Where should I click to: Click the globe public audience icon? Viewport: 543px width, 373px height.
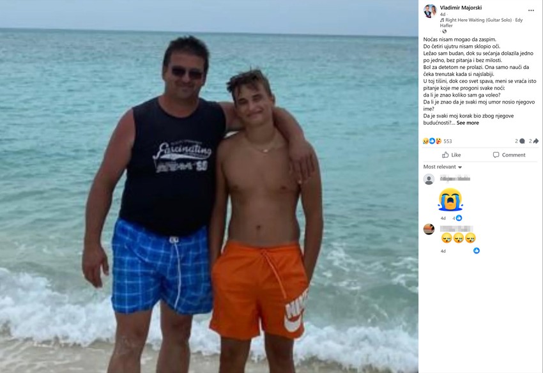point(445,31)
